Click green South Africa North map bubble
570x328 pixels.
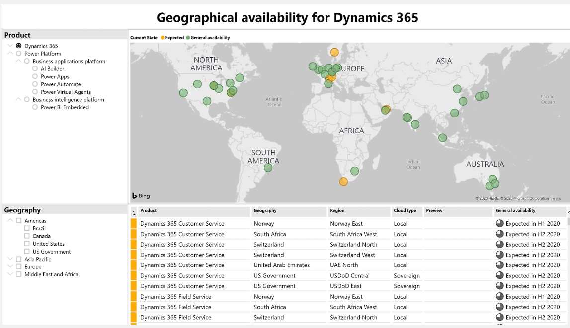point(355,171)
